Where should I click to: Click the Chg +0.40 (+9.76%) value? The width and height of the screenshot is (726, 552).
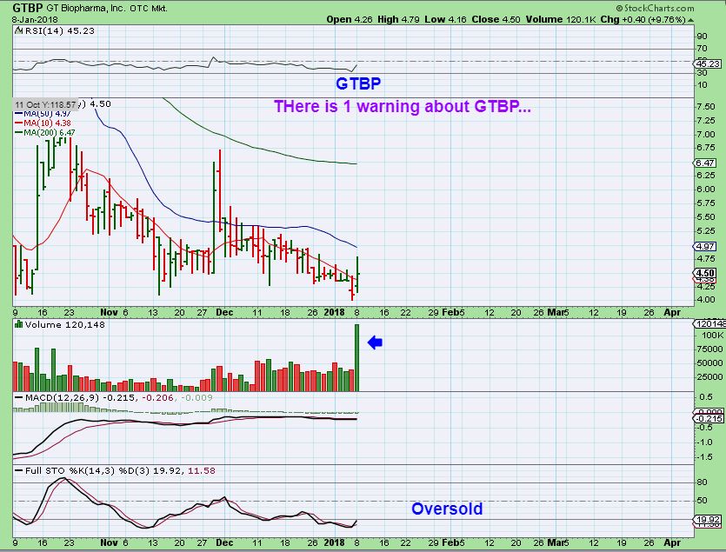click(643, 19)
